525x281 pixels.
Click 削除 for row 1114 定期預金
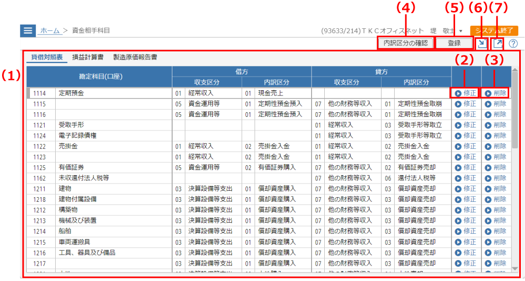496,93
